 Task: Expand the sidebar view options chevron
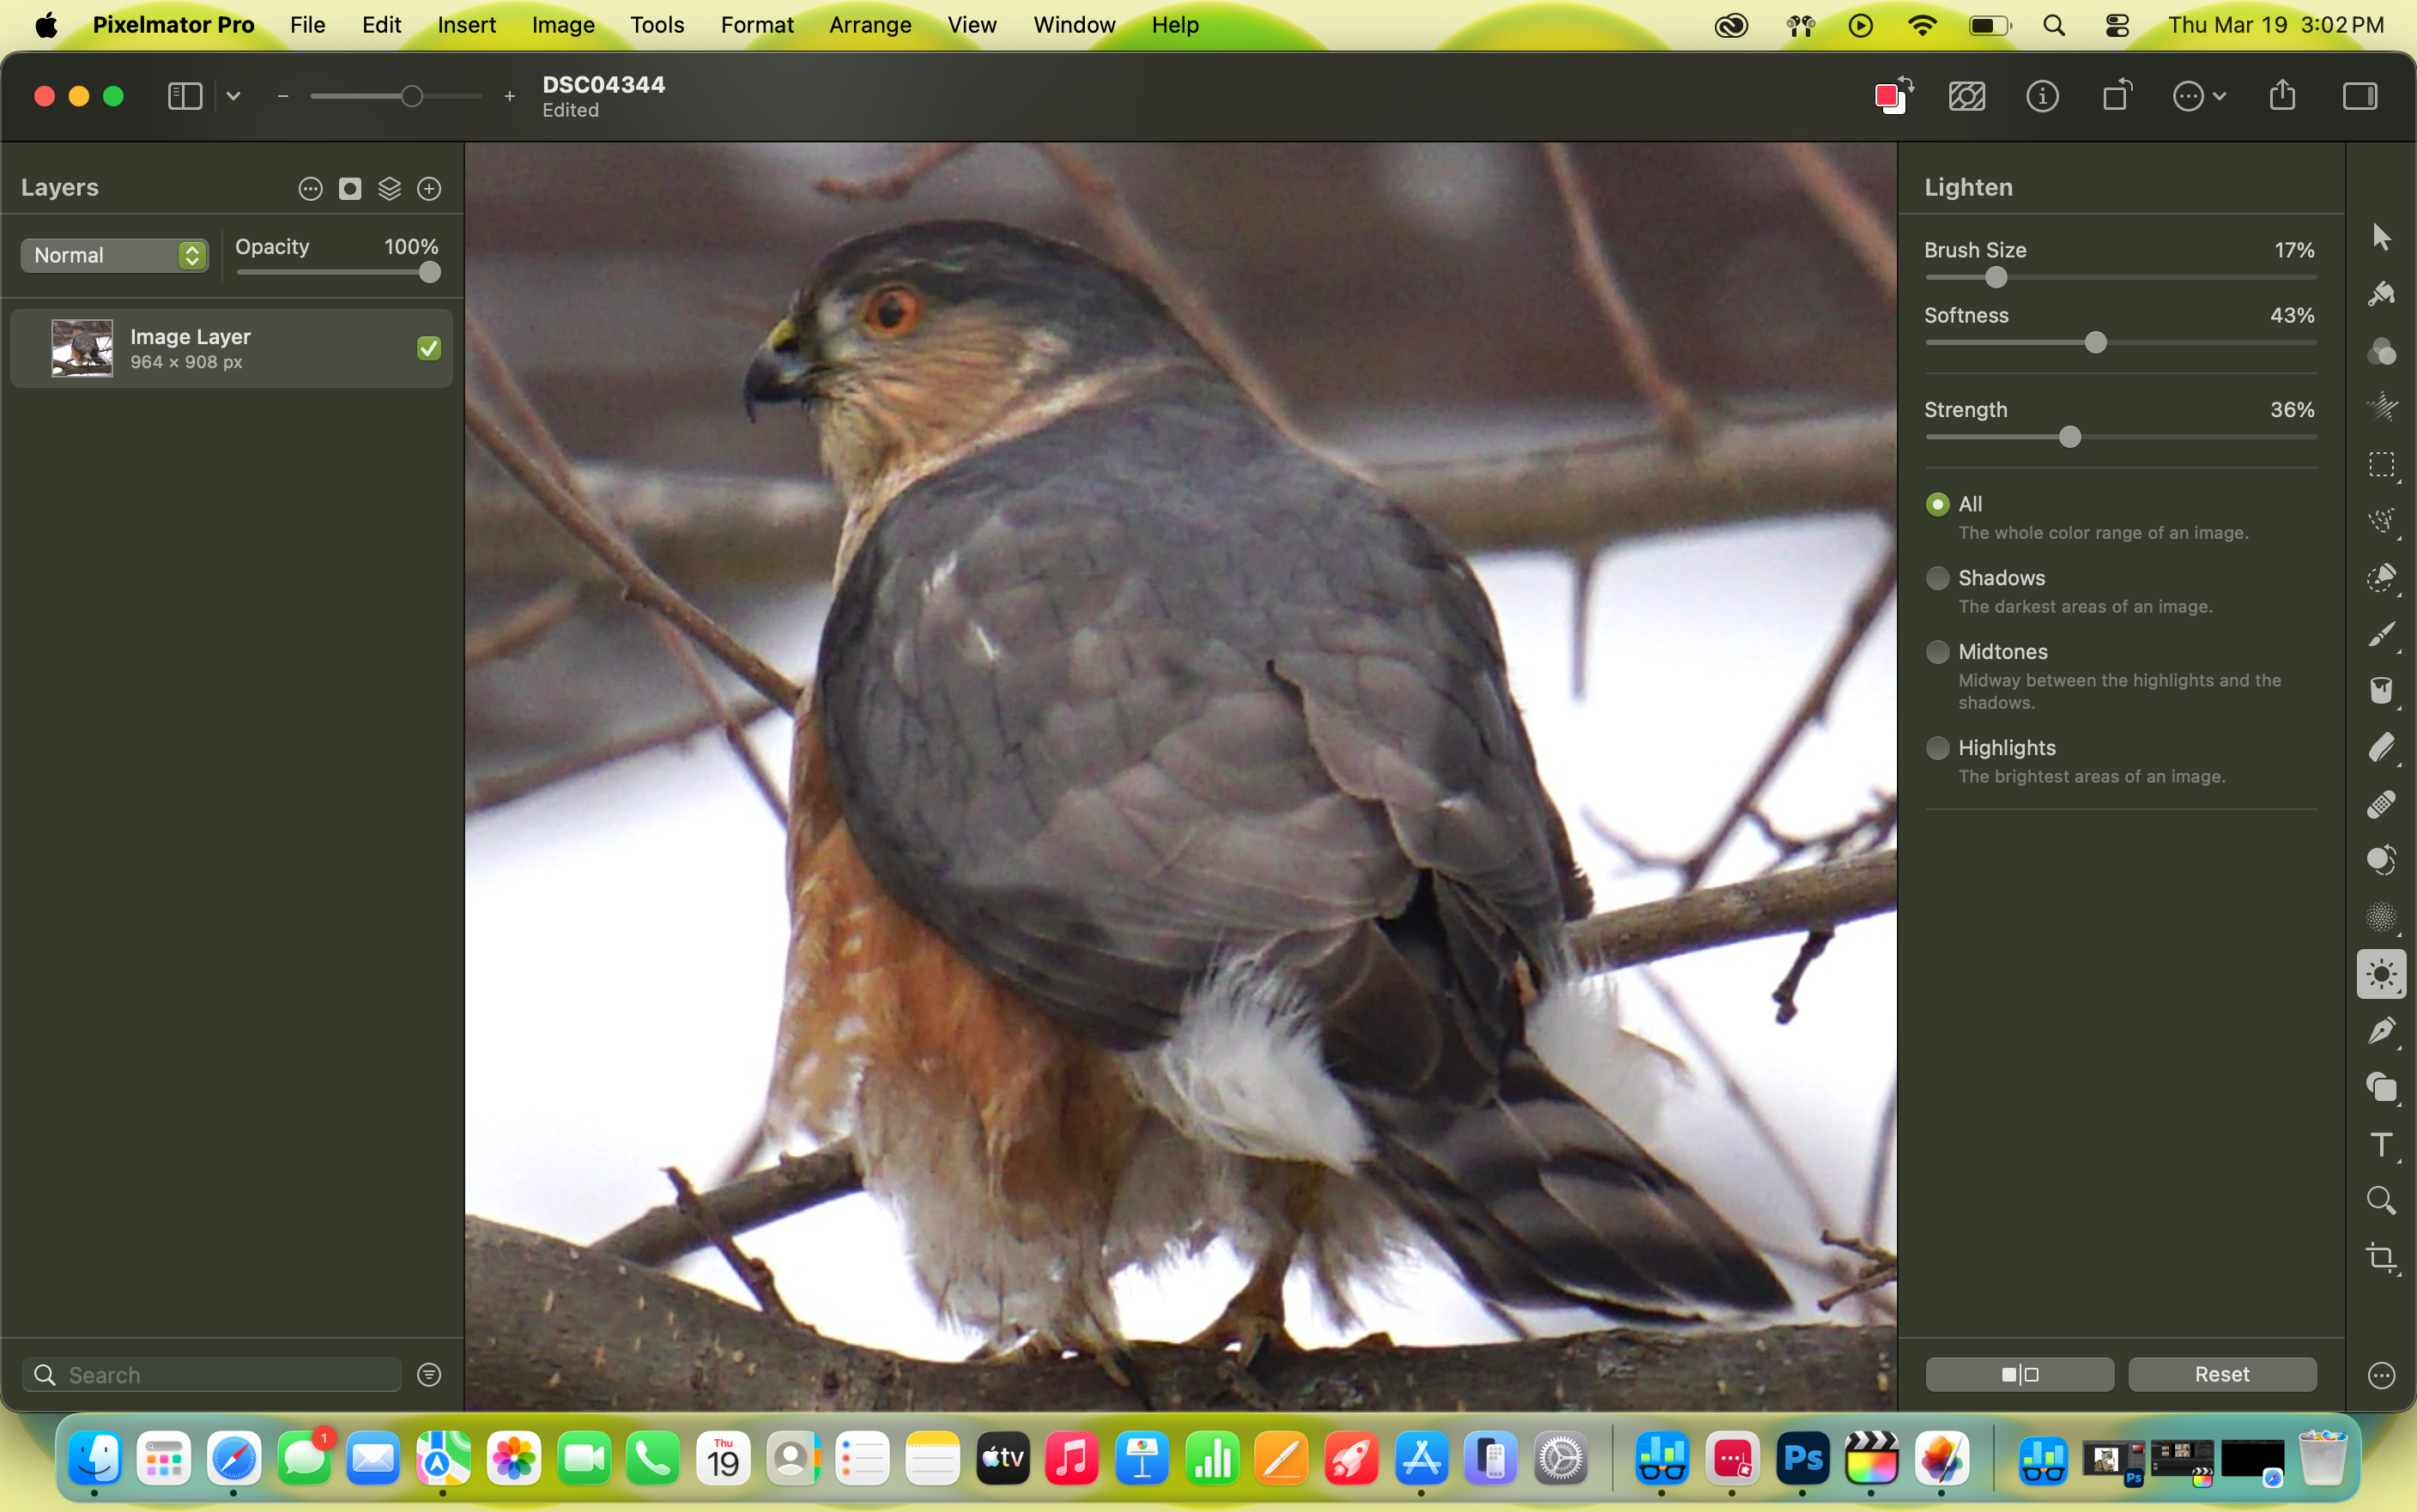point(233,97)
